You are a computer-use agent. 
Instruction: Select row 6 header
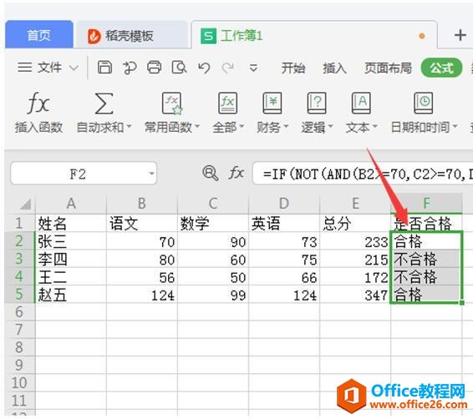[x=19, y=312]
